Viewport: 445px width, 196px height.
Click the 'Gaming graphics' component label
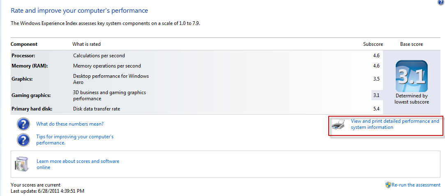(x=31, y=95)
